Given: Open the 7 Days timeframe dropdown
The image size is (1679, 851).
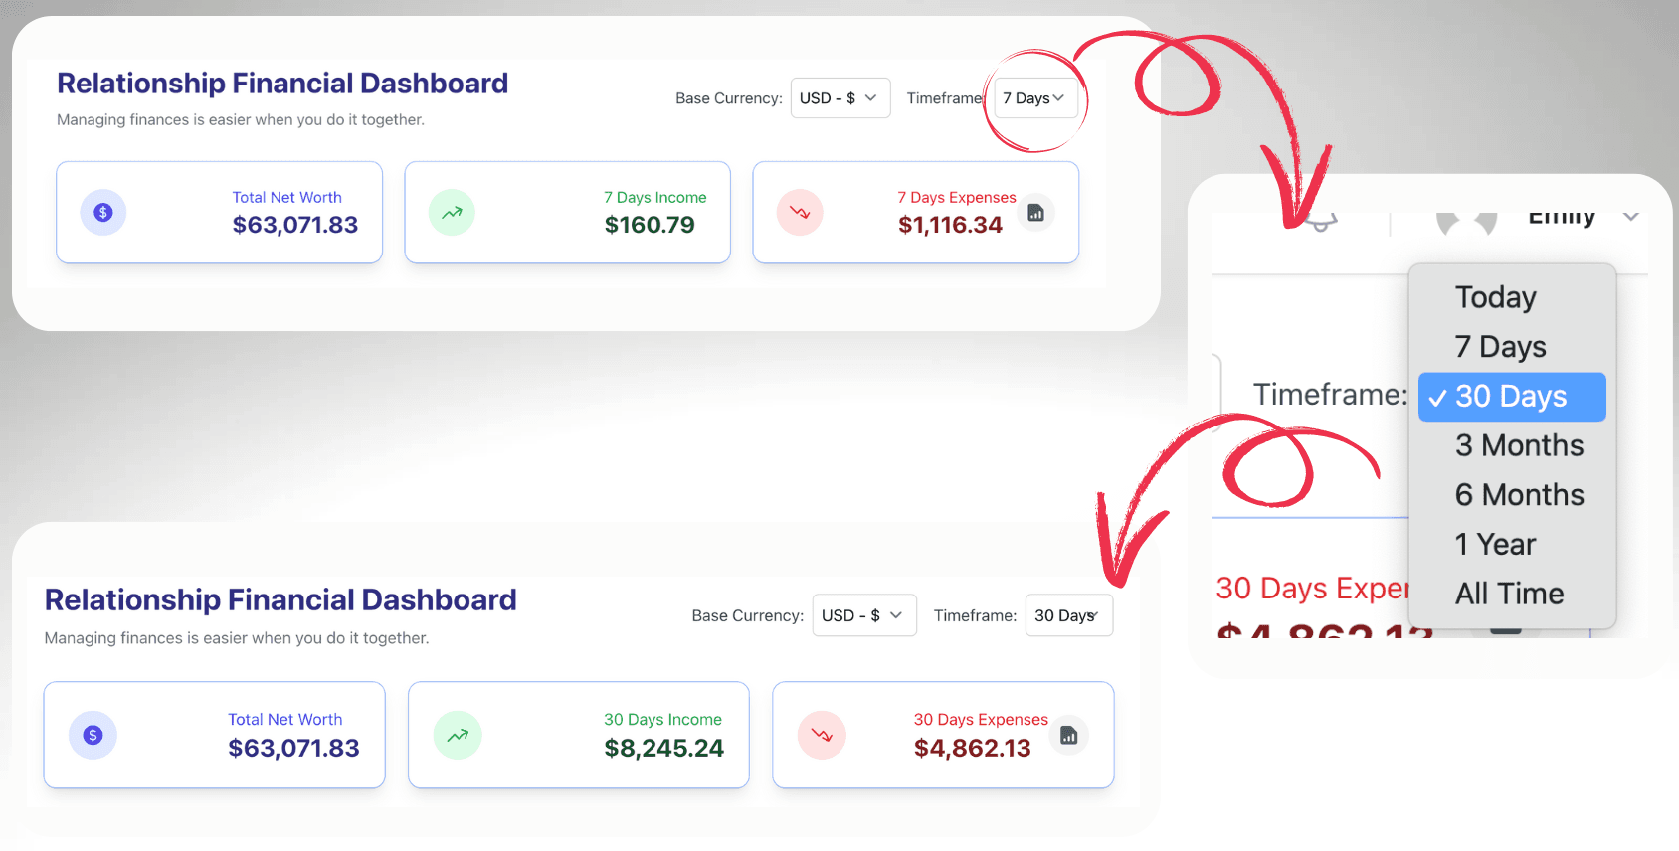Looking at the screenshot, I should click(x=1035, y=98).
